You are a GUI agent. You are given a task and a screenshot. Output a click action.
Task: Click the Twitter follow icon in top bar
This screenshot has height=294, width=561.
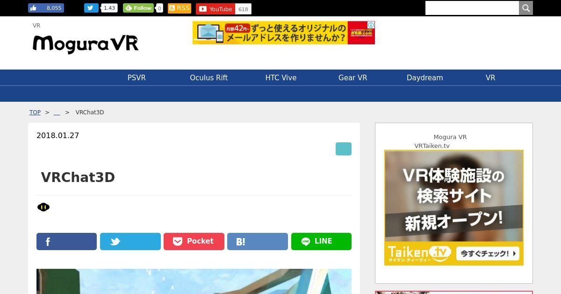pyautogui.click(x=91, y=8)
